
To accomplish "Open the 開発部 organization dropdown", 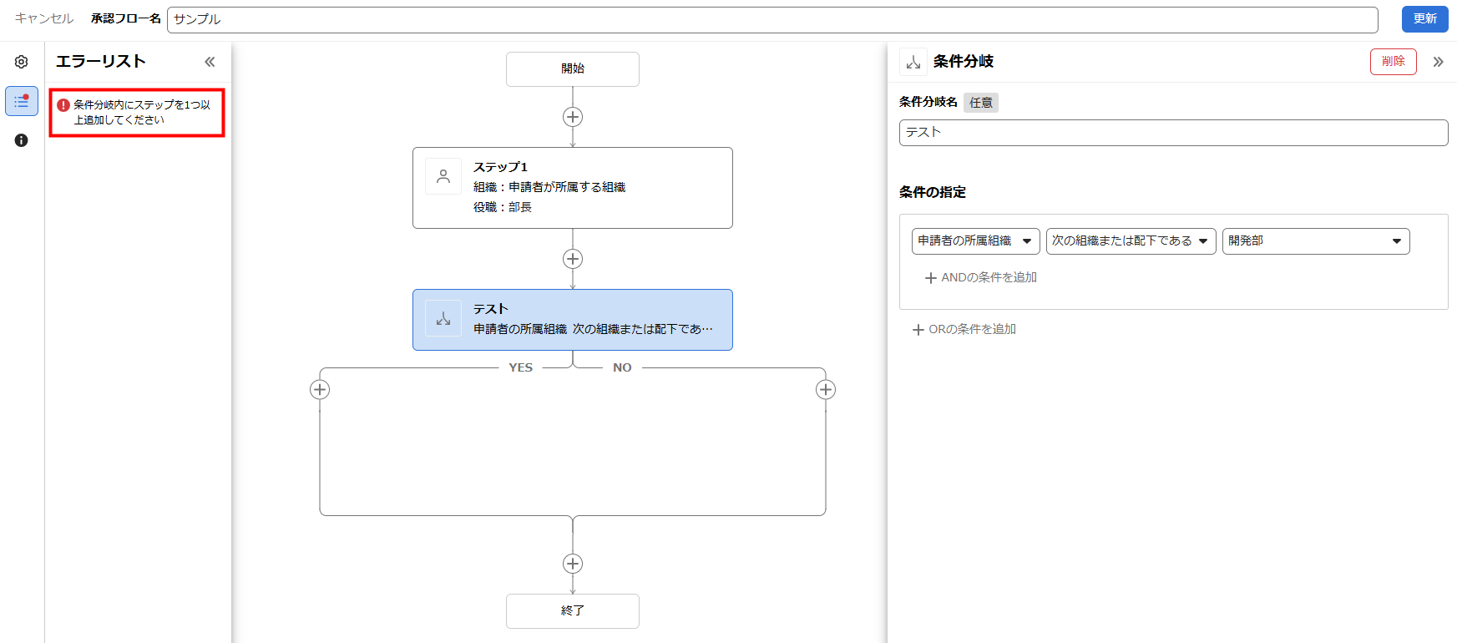I will pyautogui.click(x=1315, y=241).
